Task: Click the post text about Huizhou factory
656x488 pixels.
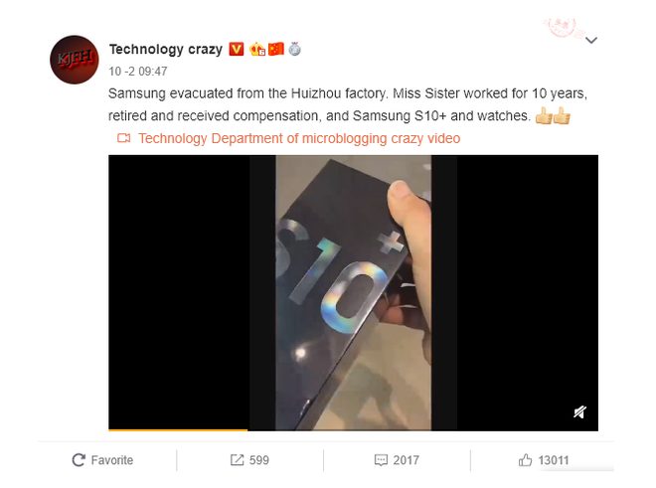Action: [x=348, y=104]
